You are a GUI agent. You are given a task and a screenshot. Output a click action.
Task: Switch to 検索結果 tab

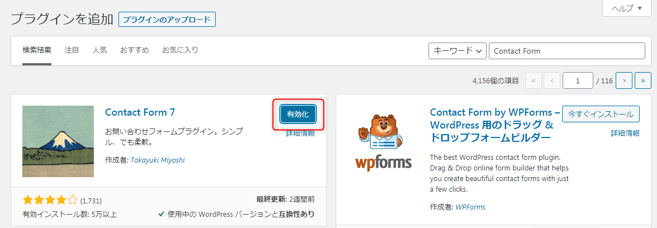pos(37,50)
